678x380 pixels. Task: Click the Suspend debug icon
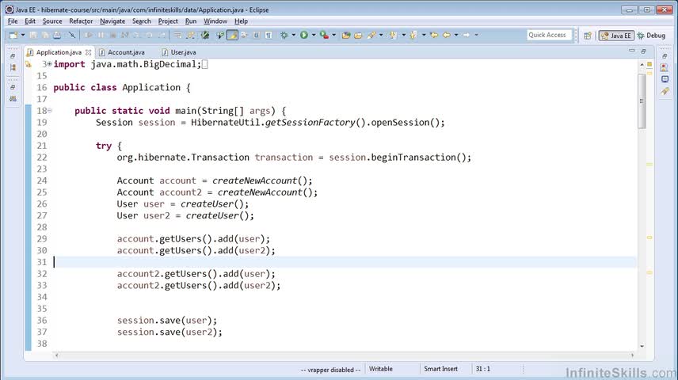(x=101, y=35)
